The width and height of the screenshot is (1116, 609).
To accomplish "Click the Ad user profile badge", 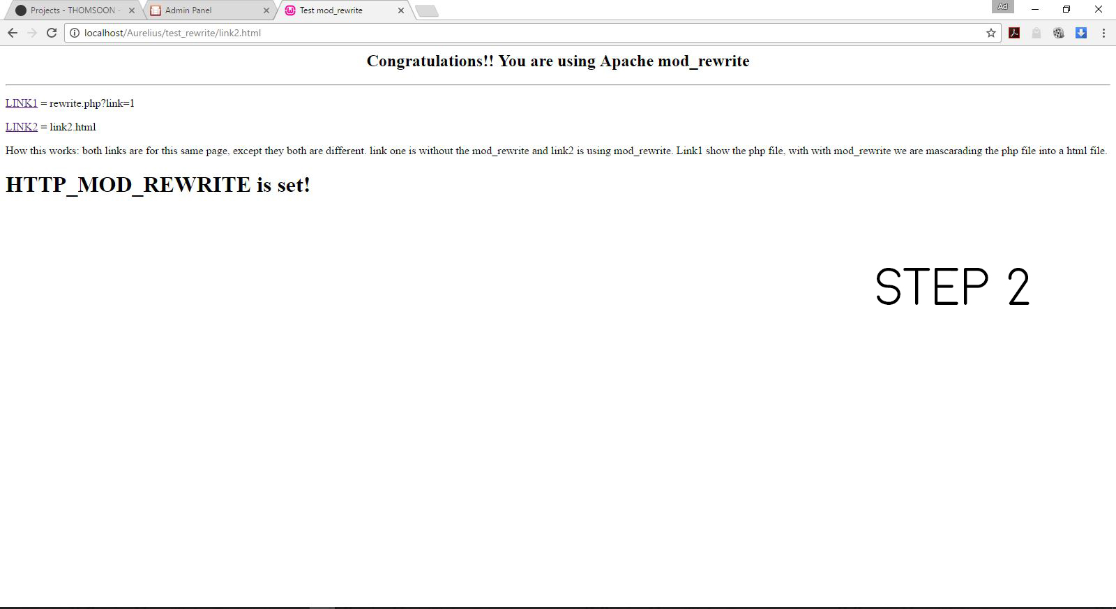I will point(1002,6).
